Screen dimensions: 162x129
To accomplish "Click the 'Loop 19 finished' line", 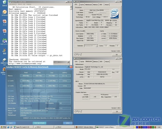I will tap(28, 53).
